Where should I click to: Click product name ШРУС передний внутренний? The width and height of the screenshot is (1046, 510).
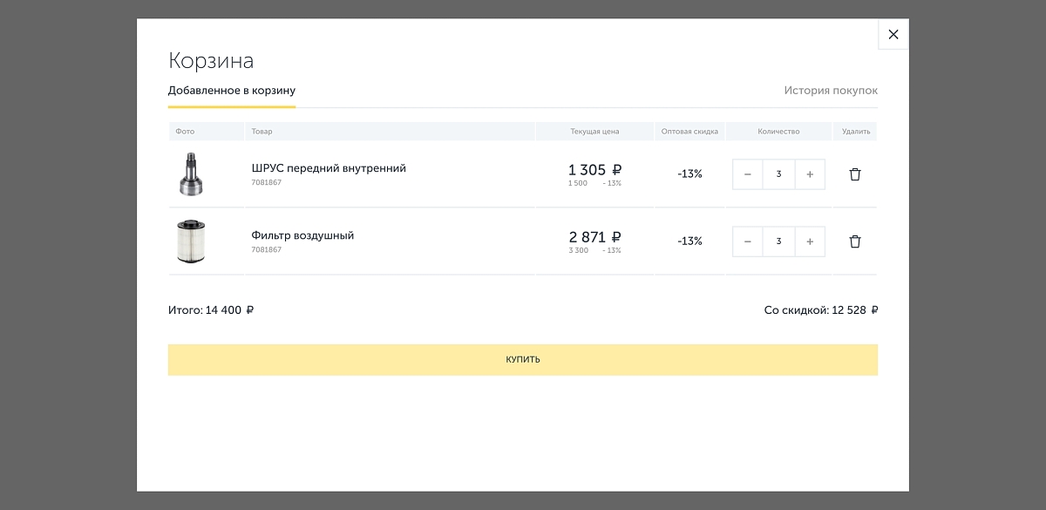tap(329, 168)
